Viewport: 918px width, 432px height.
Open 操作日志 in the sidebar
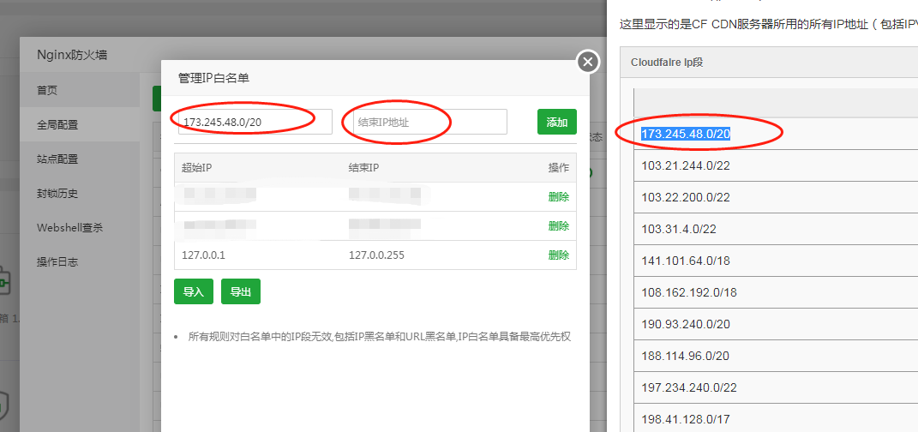80,261
